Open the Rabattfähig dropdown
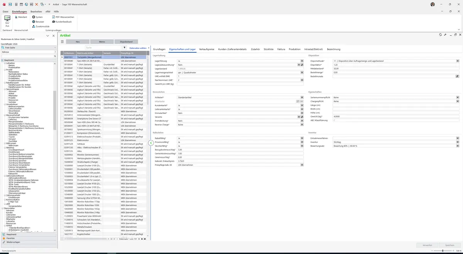The image size is (463, 254). 302,138
